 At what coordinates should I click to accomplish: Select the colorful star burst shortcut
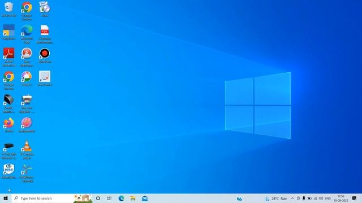point(27,173)
